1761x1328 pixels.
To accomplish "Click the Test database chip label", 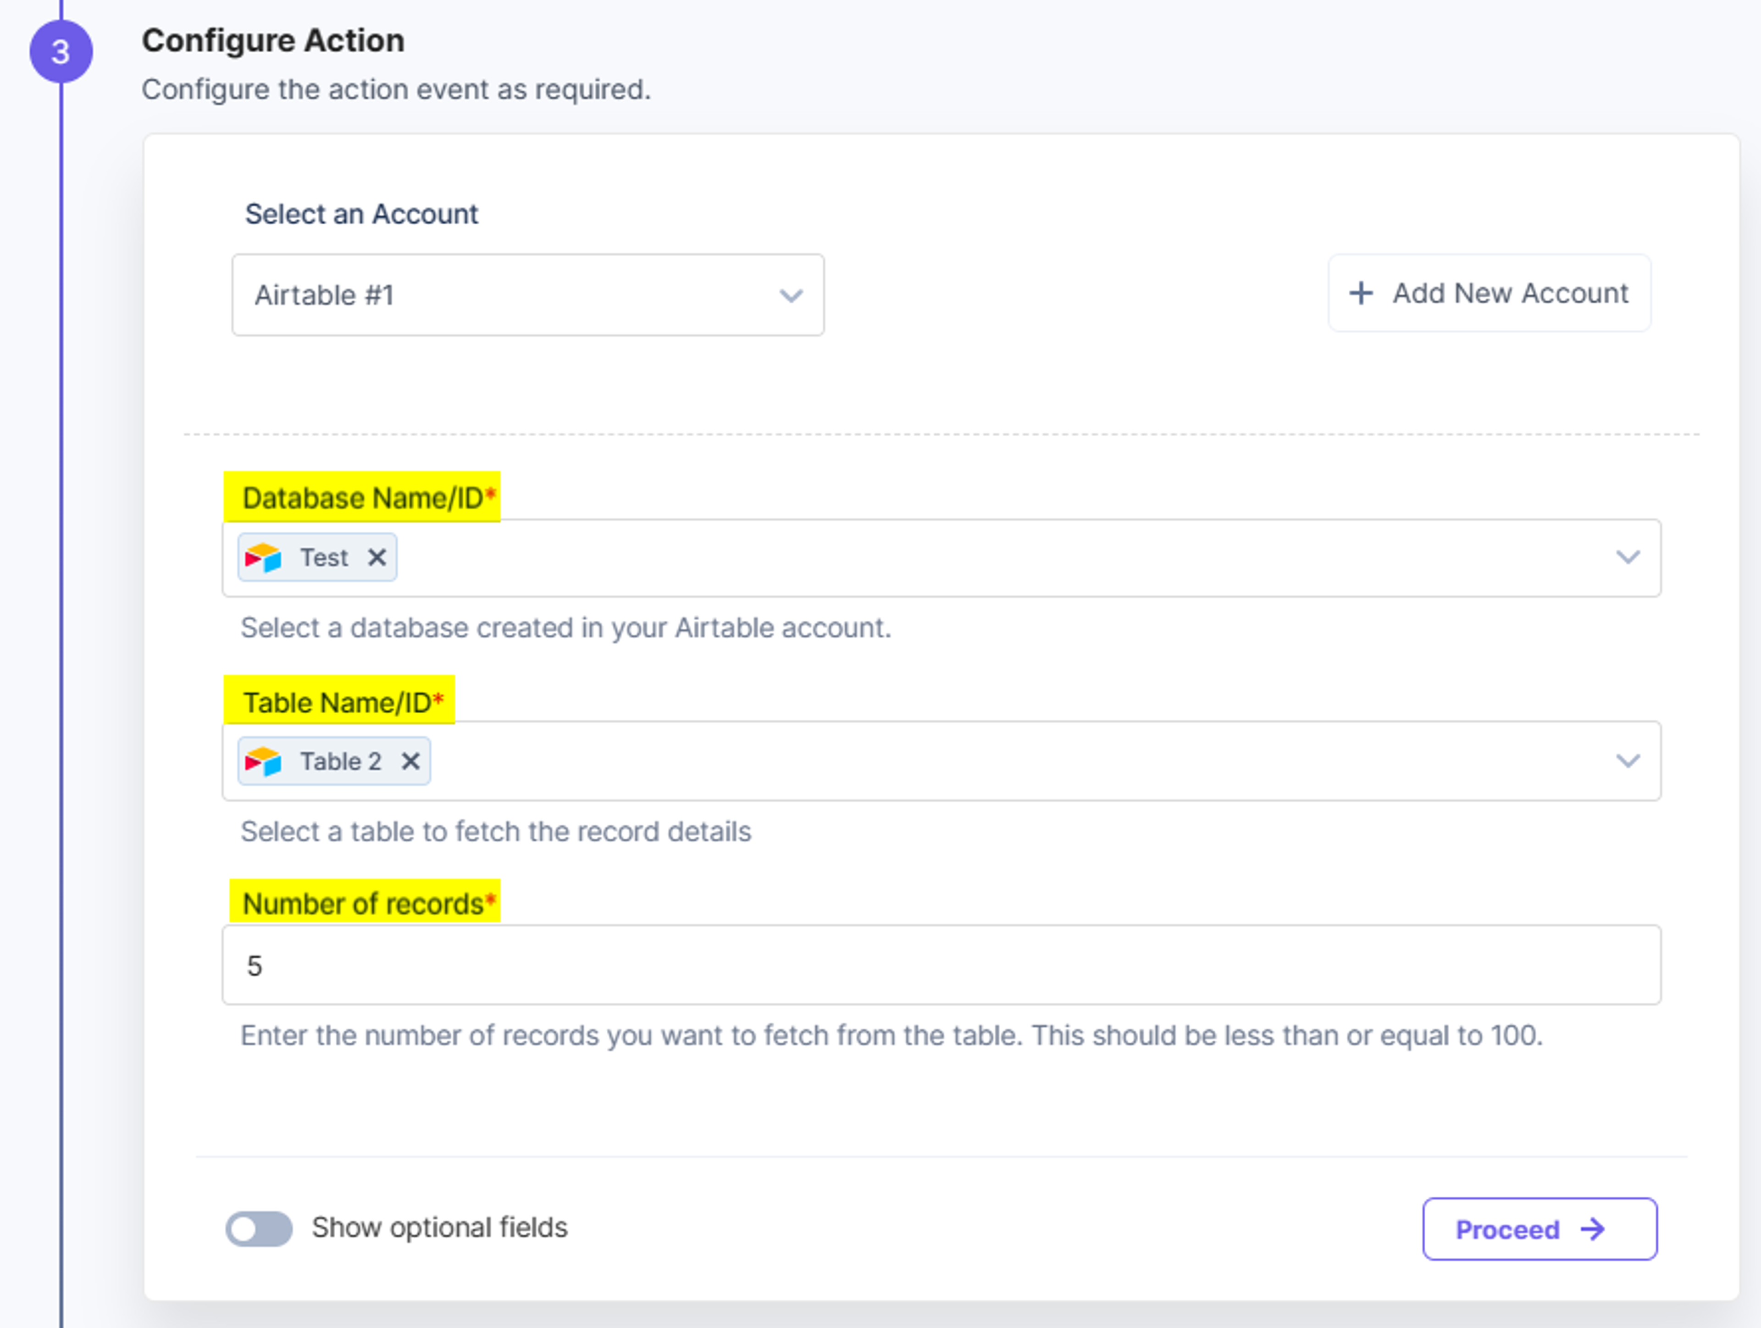I will pos(324,557).
